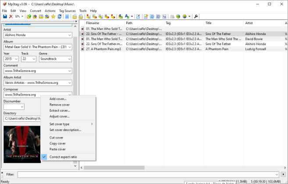Choose Remove cover from context menu
The image size is (288, 184).
(68, 105)
